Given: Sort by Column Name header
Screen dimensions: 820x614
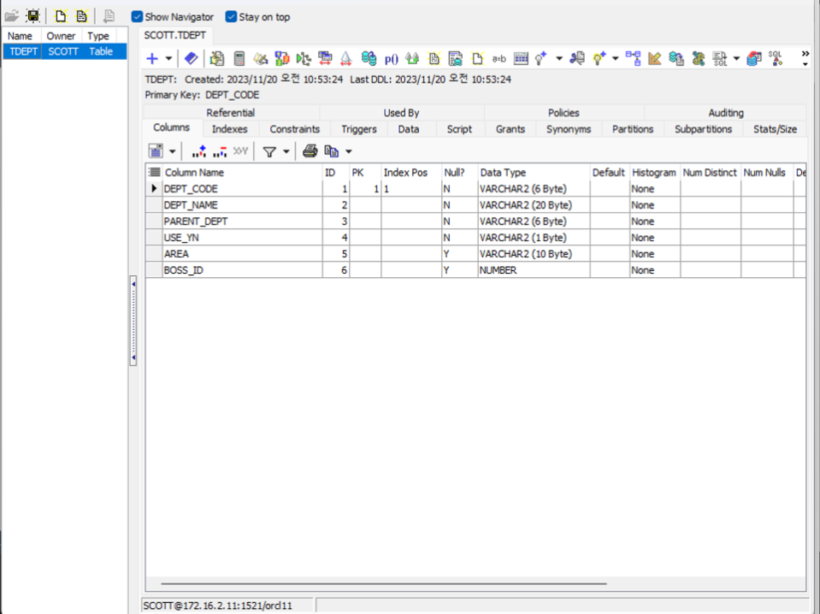Looking at the screenshot, I should [243, 173].
